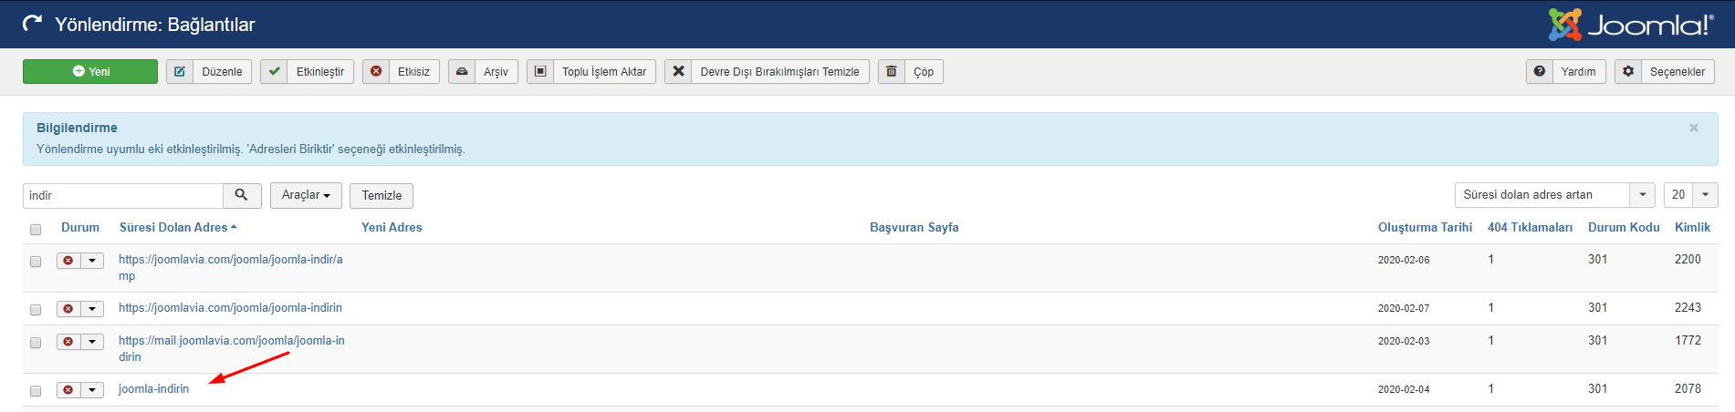This screenshot has height=412, width=1735.
Task: Open the joomla-indirin link
Action: click(153, 389)
